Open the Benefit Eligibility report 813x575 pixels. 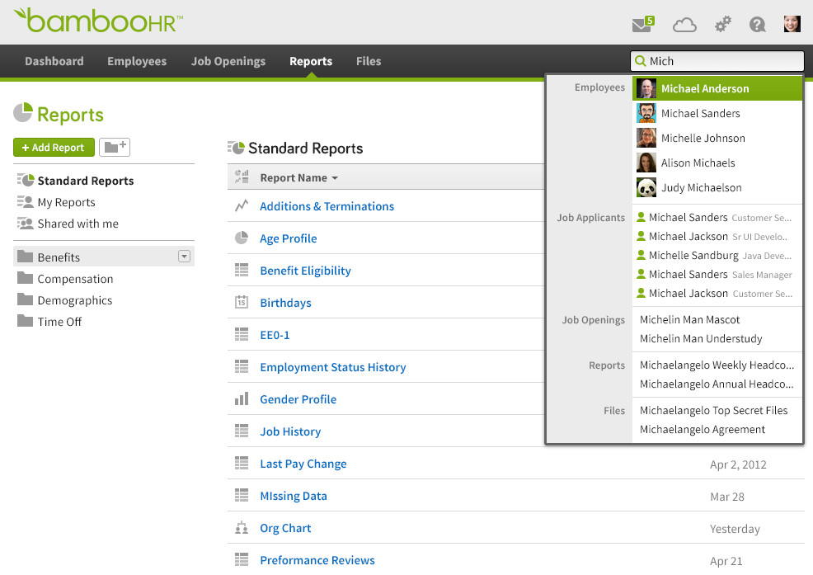304,270
